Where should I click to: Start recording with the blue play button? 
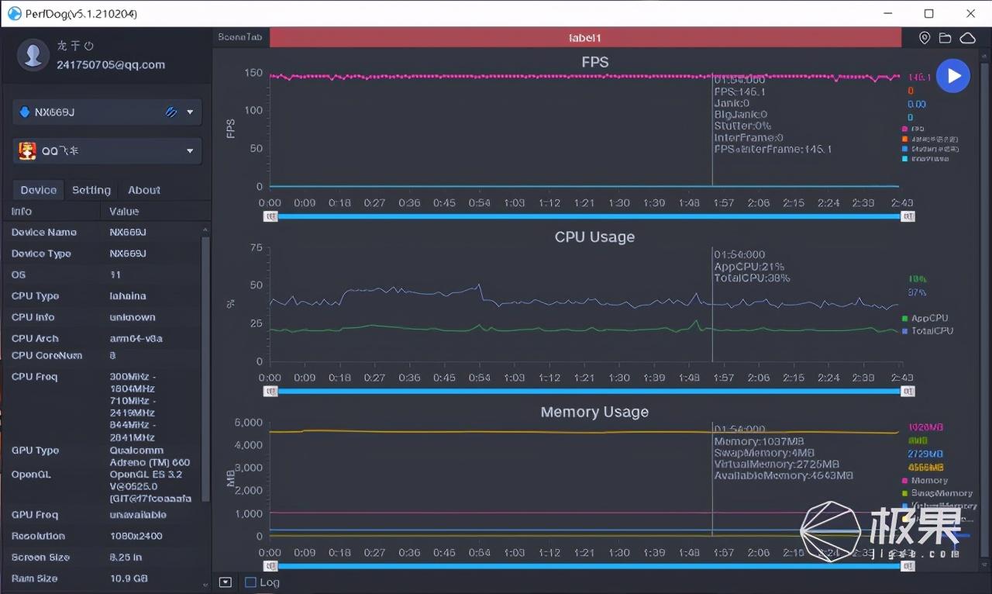953,76
